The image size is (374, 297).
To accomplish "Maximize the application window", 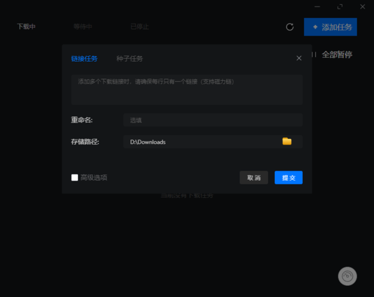I will pos(340,7).
